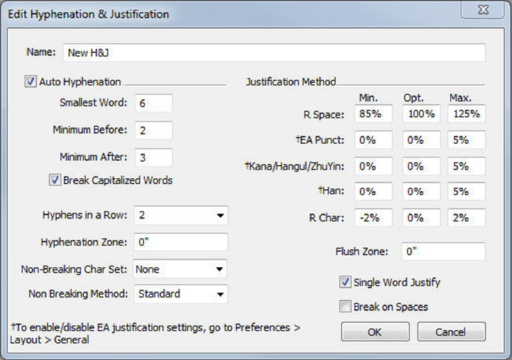The height and width of the screenshot is (360, 512).
Task: Select the Han Max. percentage field
Action: coord(467,191)
